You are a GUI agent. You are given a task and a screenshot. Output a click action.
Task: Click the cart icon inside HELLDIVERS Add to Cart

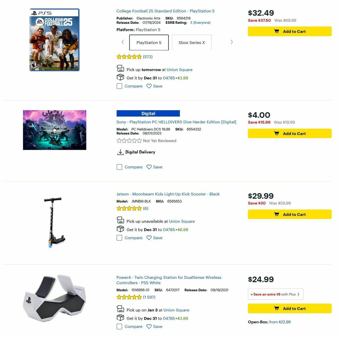[277, 133]
